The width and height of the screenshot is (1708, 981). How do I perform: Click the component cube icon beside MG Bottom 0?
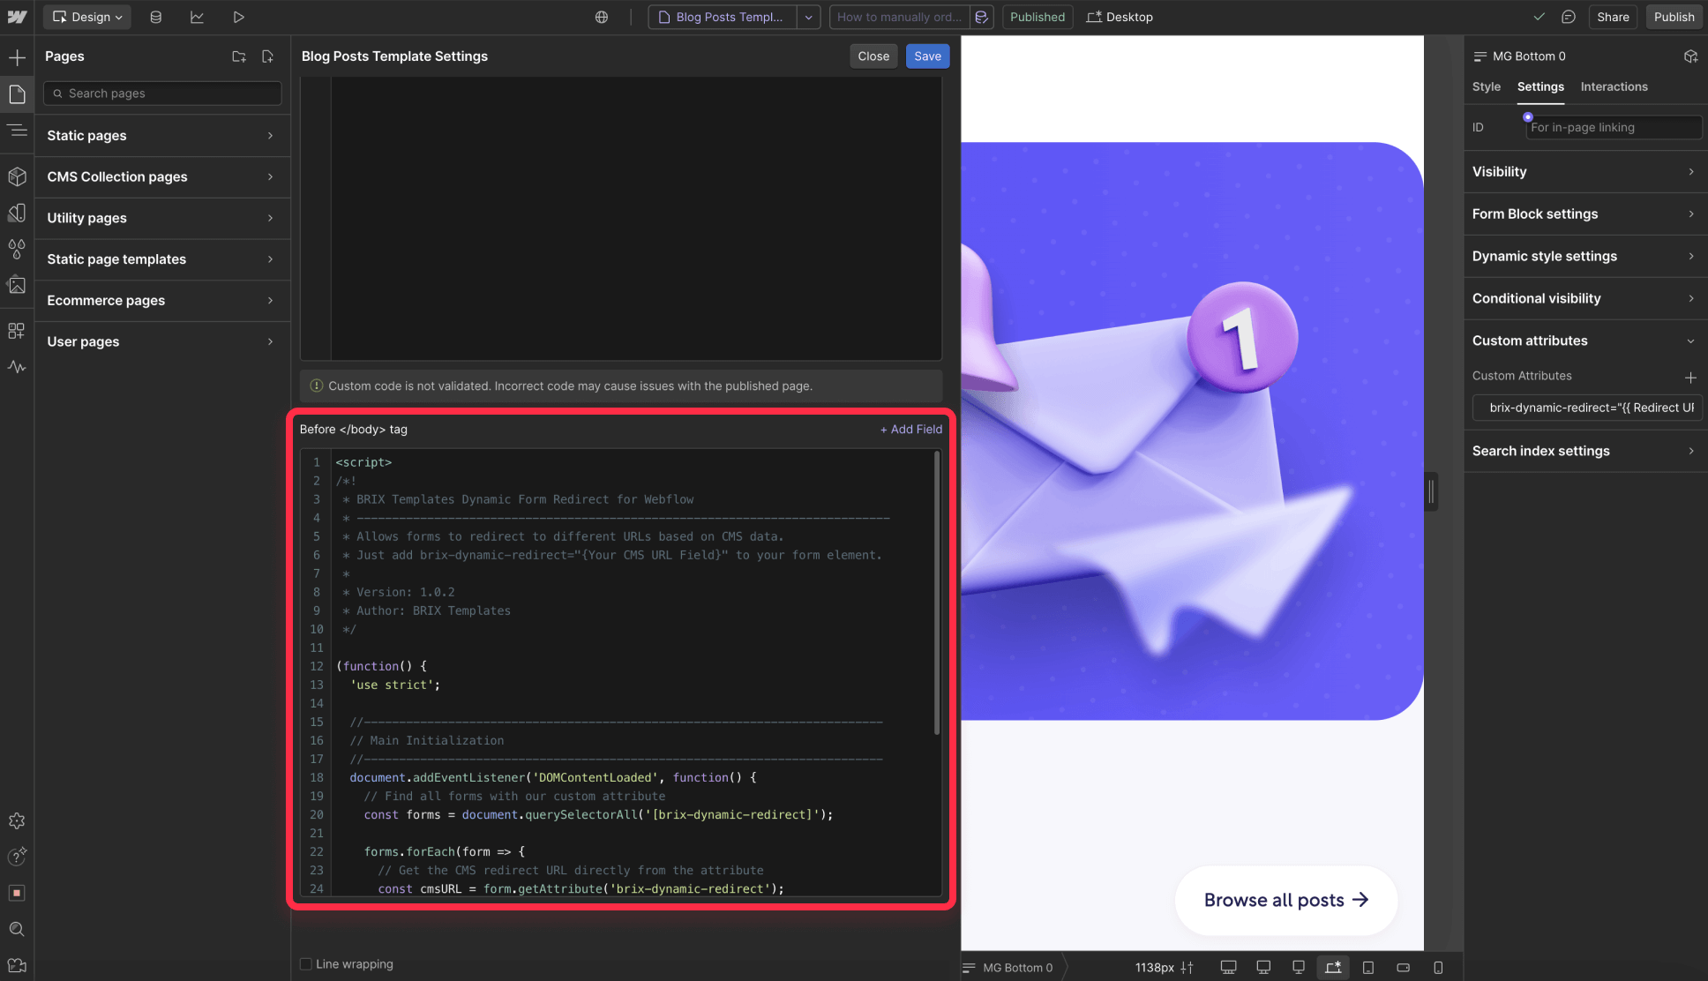coord(1690,56)
